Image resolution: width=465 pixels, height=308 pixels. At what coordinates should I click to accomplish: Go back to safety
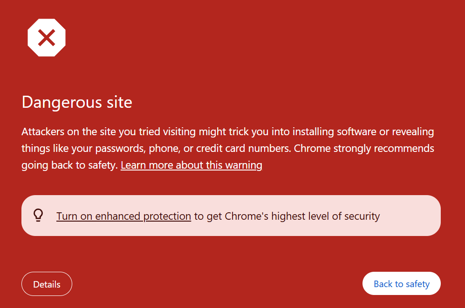(x=402, y=283)
